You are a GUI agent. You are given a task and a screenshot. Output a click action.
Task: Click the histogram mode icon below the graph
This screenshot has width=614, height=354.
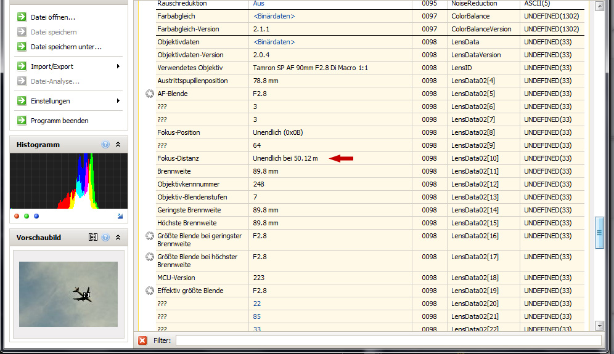[x=120, y=216]
